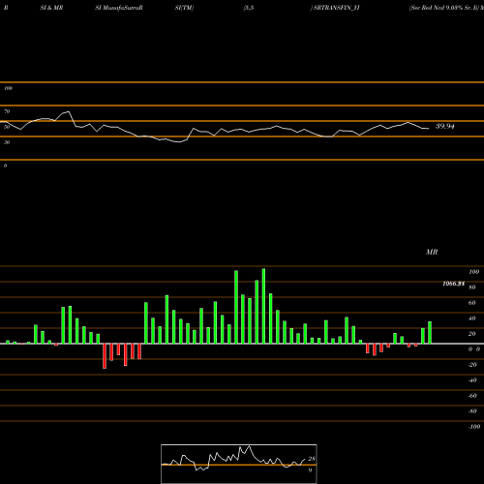Image resolution: width=484 pixels, height=484 pixels.
Task: Click the 50 level label on RSI axis
Action: pyautogui.click(x=7, y=127)
